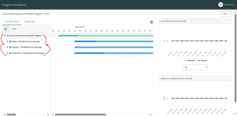Print the timeline using the printer icon
The height and width of the screenshot is (116, 237).
[x=151, y=22]
